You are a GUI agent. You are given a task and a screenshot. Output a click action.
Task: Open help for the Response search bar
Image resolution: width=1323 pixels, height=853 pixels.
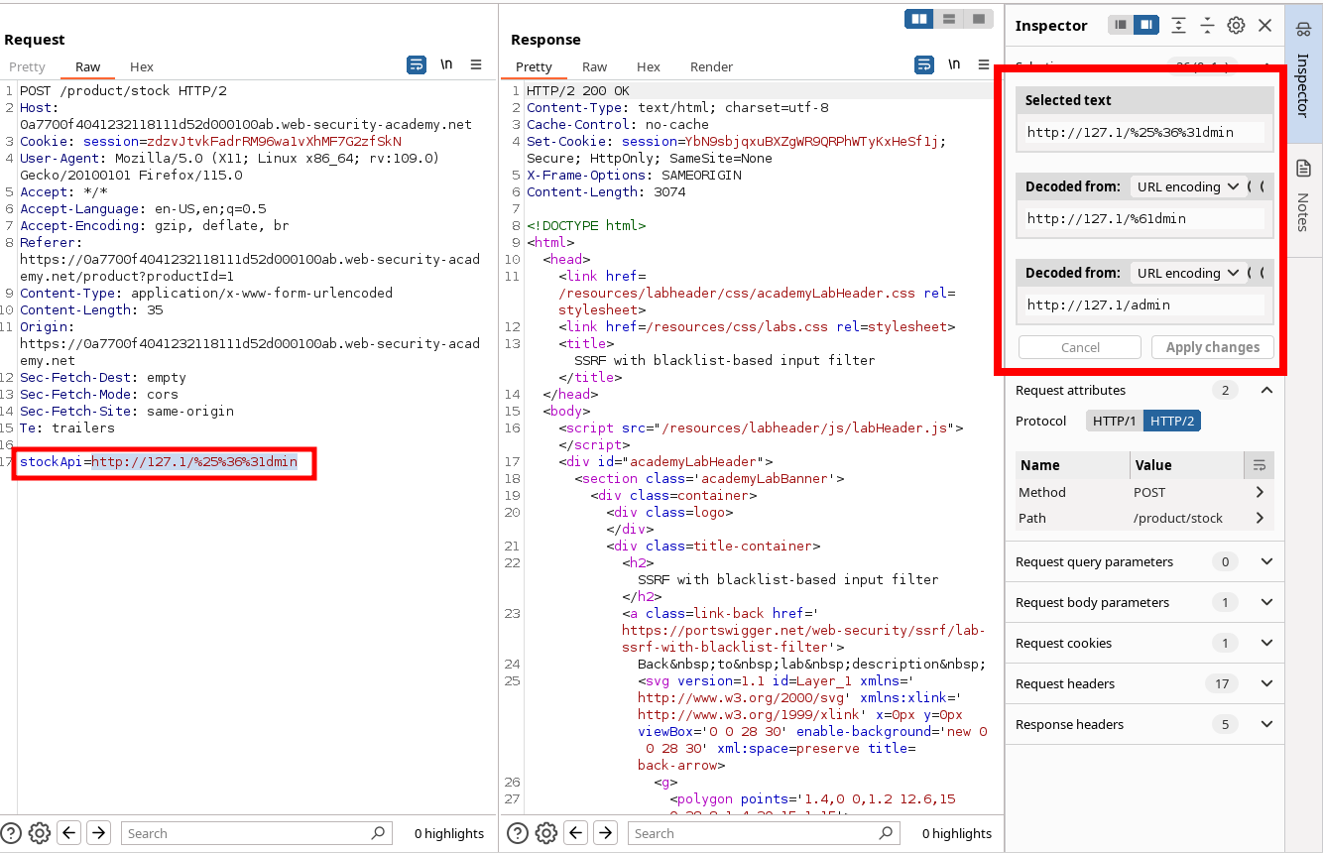point(518,833)
